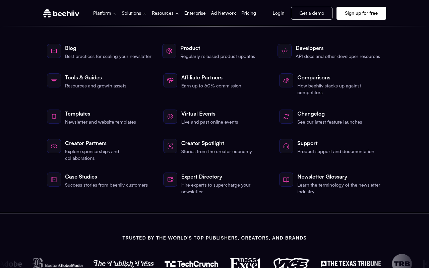The width and height of the screenshot is (429, 268).
Task: Click the TechCrunch logo
Action: (x=191, y=264)
